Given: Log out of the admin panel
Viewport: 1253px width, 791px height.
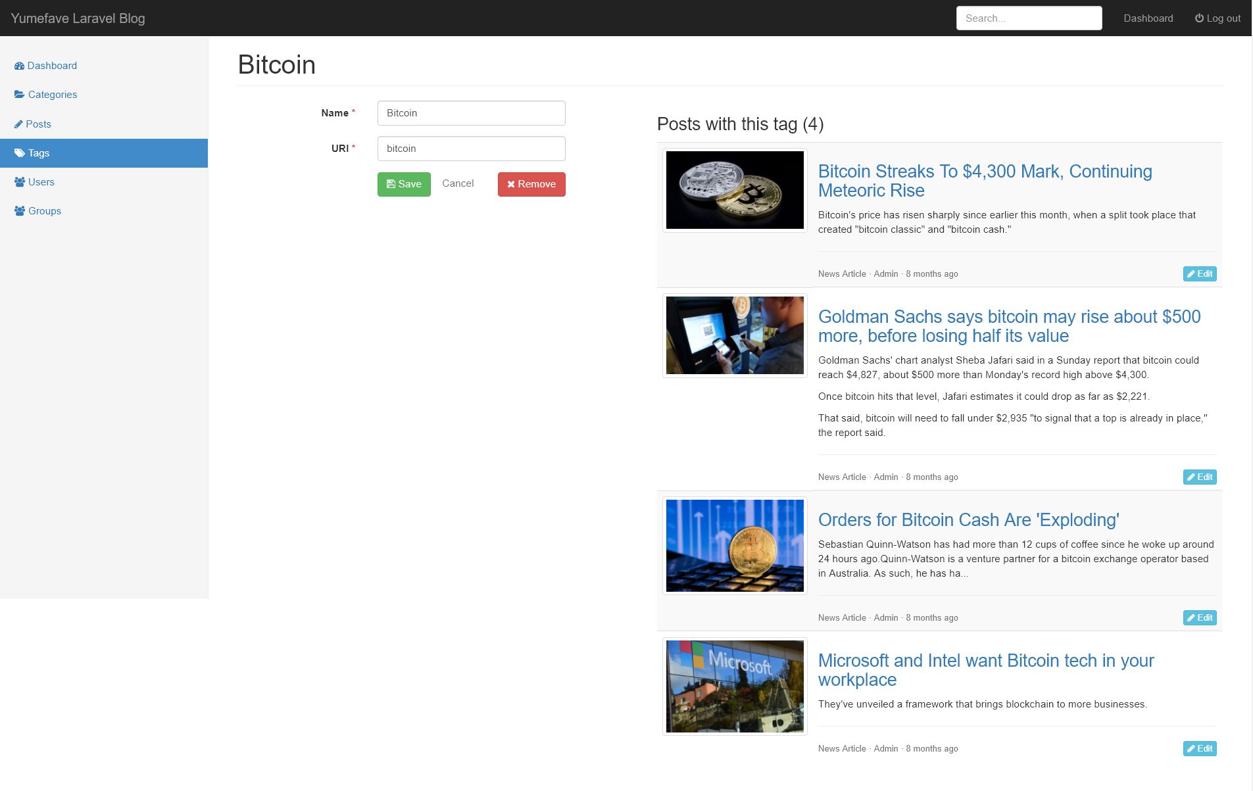Looking at the screenshot, I should click(1217, 18).
